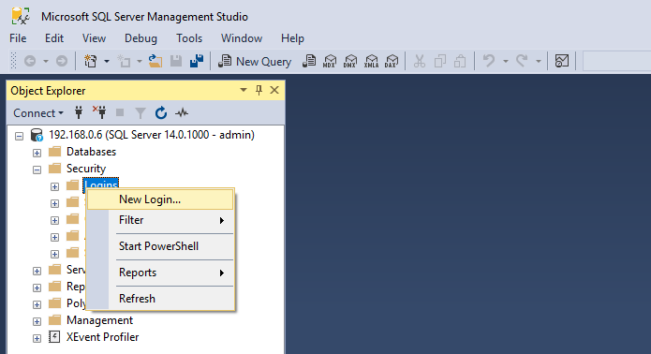Viewport: 651px width, 354px height.
Task: Click the New Project toolbar icon
Action: pos(91,62)
